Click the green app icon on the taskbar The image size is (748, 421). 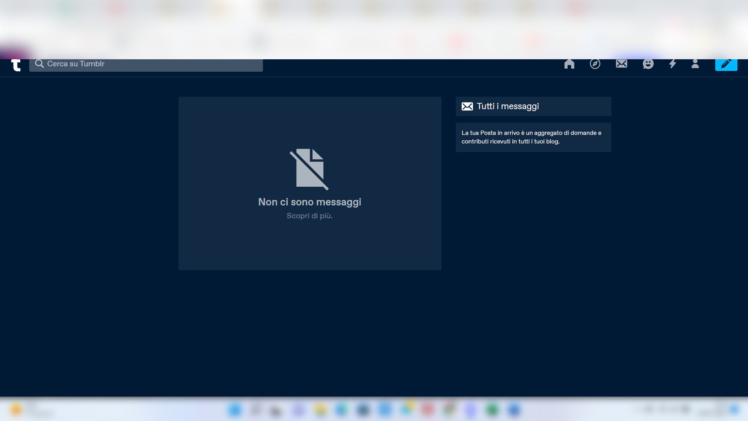(x=492, y=410)
